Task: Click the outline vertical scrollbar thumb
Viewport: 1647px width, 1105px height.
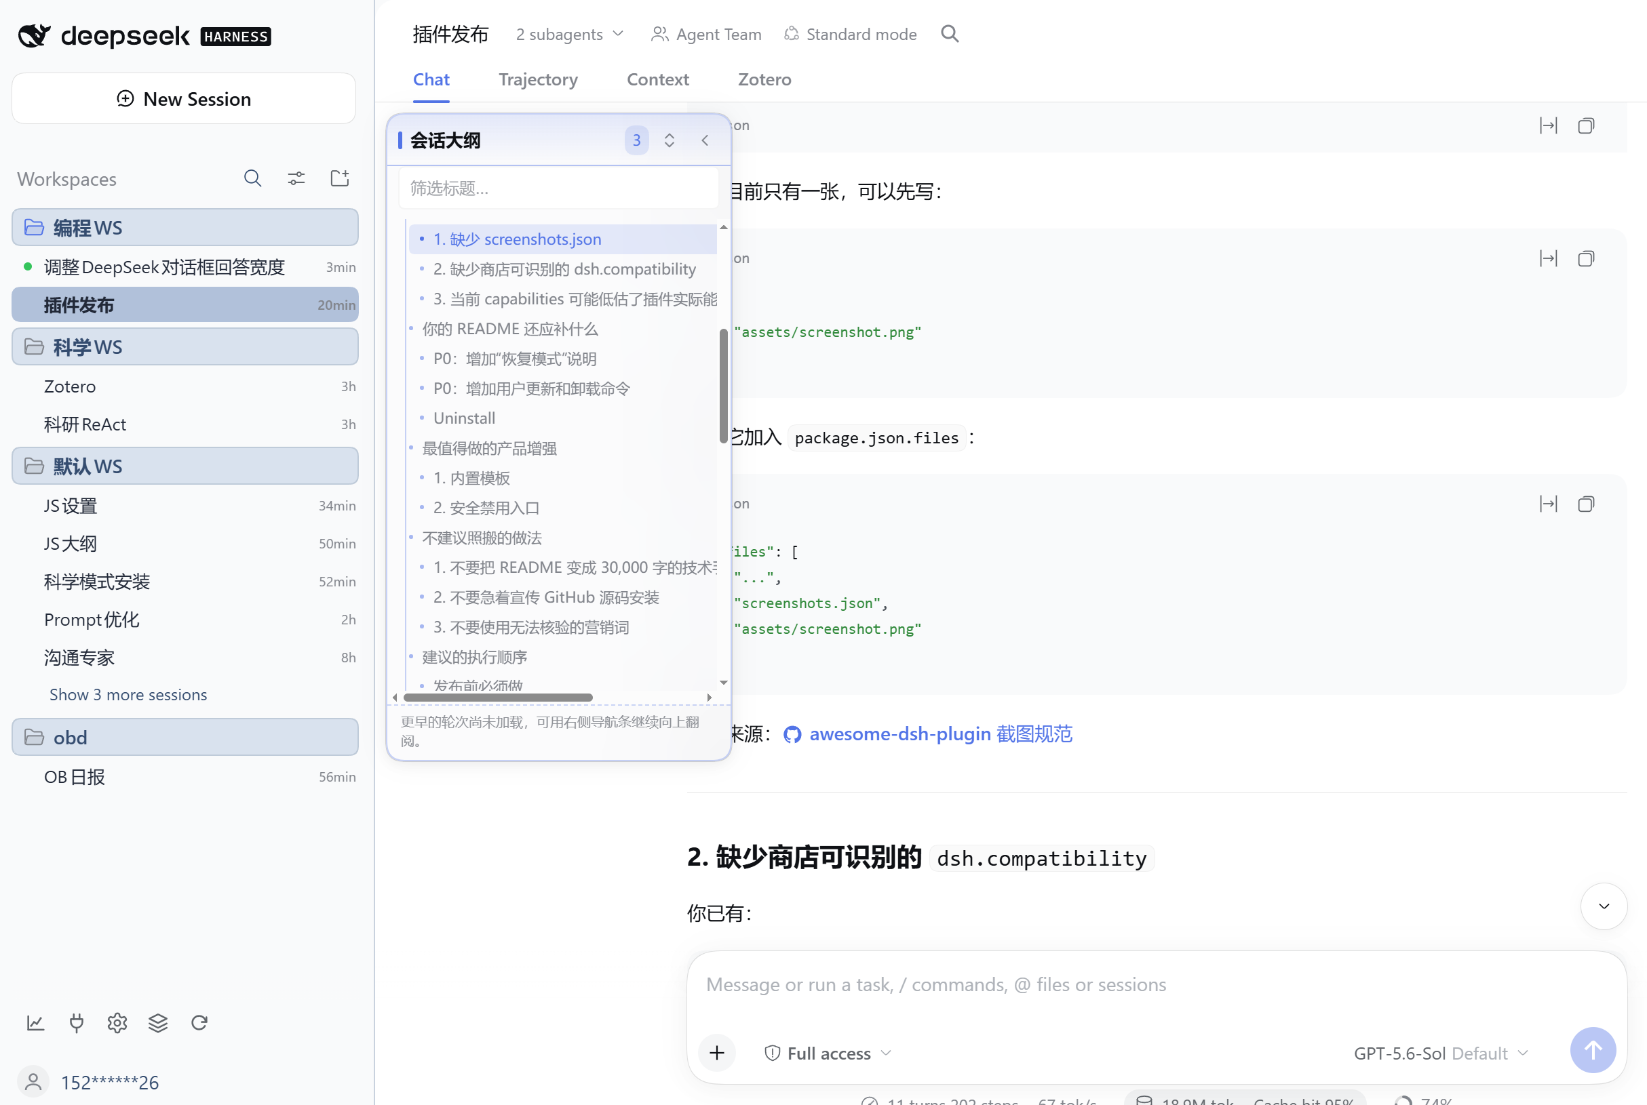Action: pyautogui.click(x=723, y=386)
